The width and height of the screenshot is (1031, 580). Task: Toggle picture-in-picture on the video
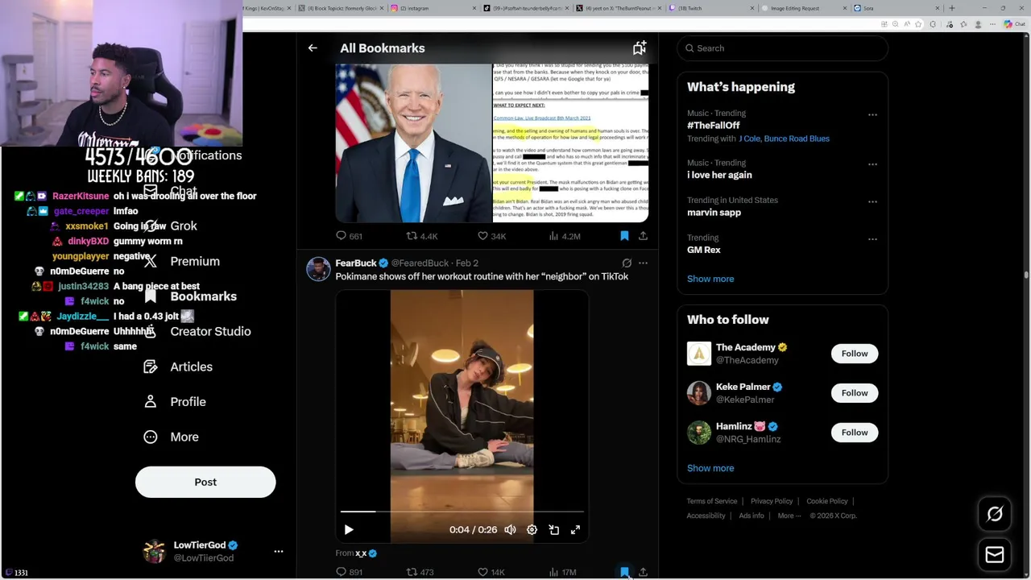[553, 529]
